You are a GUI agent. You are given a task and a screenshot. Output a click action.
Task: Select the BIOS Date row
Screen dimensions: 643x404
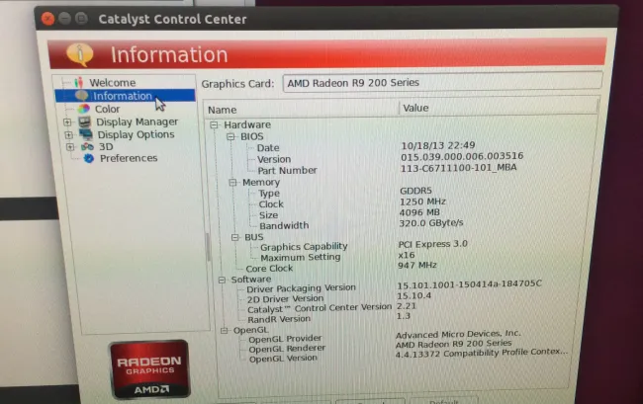[x=268, y=148]
